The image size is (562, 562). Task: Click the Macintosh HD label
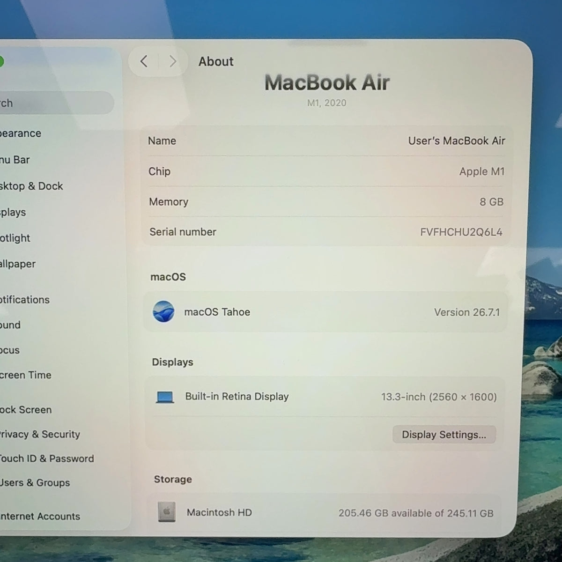(x=219, y=512)
